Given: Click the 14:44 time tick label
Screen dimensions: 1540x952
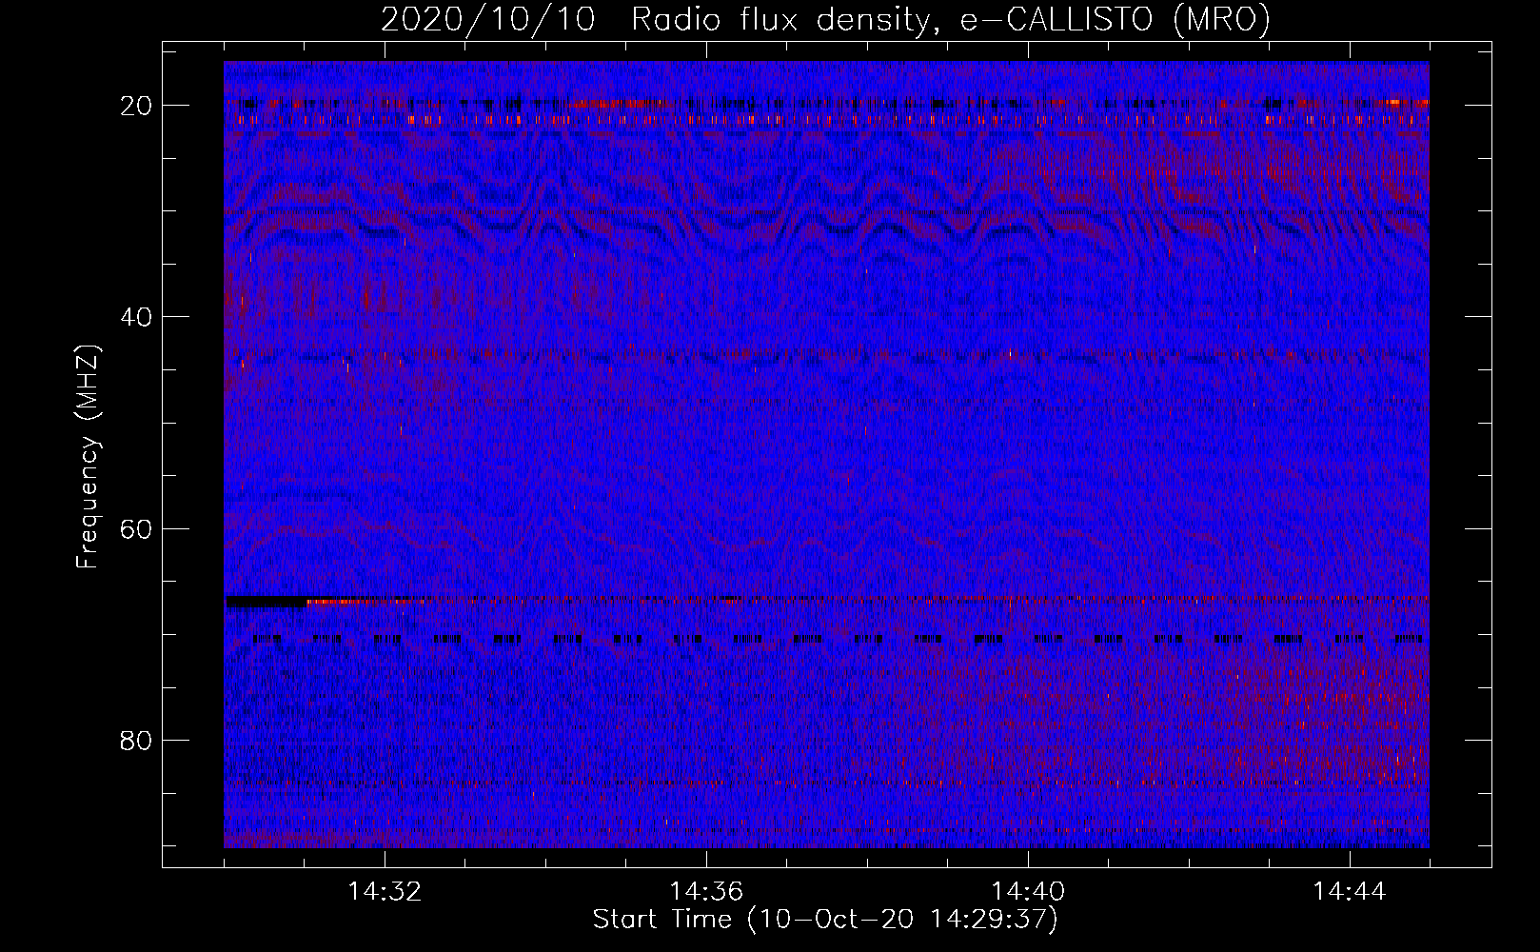Looking at the screenshot, I should coord(1350,892).
